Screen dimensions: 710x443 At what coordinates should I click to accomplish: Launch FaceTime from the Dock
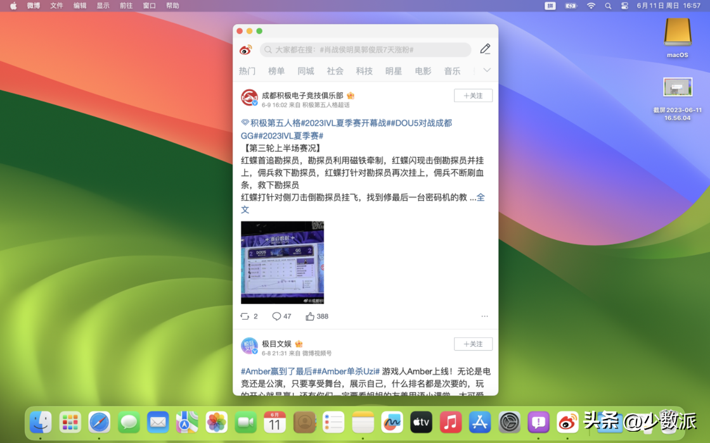point(245,422)
